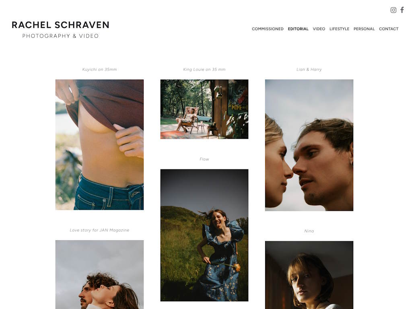This screenshot has width=412, height=309.
Task: Open the Kuyichi on 35mm title
Action: [x=99, y=69]
